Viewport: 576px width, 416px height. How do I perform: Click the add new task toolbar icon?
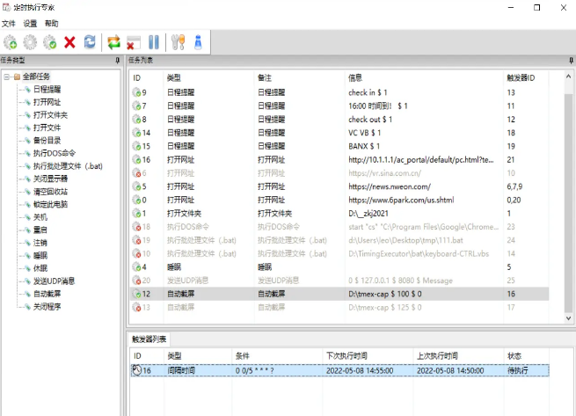point(11,41)
